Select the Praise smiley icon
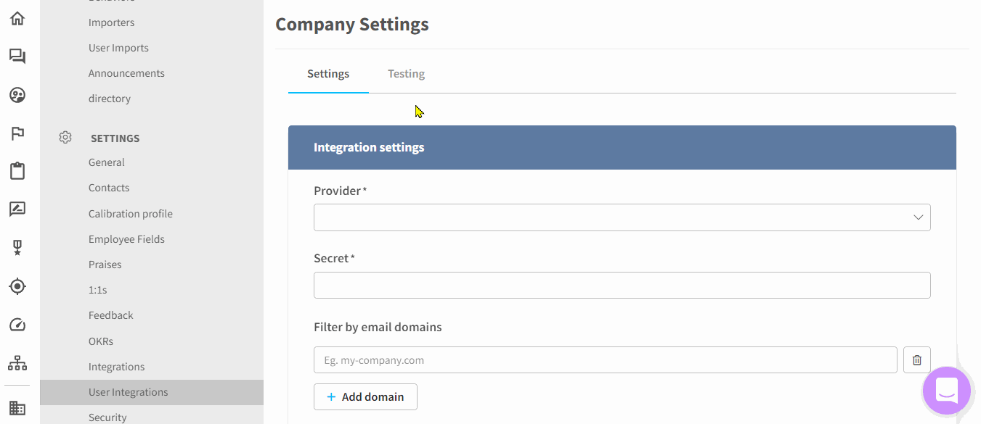The height and width of the screenshot is (424, 981). (x=17, y=94)
